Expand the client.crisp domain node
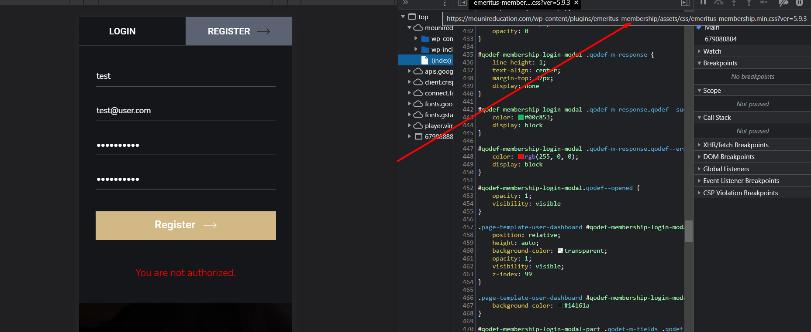Image resolution: width=811 pixels, height=332 pixels. (409, 82)
